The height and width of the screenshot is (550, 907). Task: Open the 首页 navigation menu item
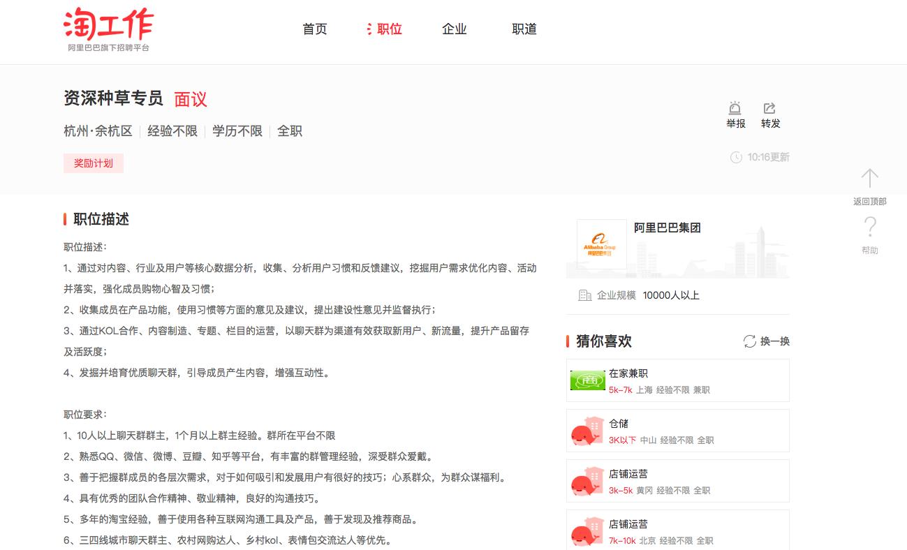[x=315, y=29]
